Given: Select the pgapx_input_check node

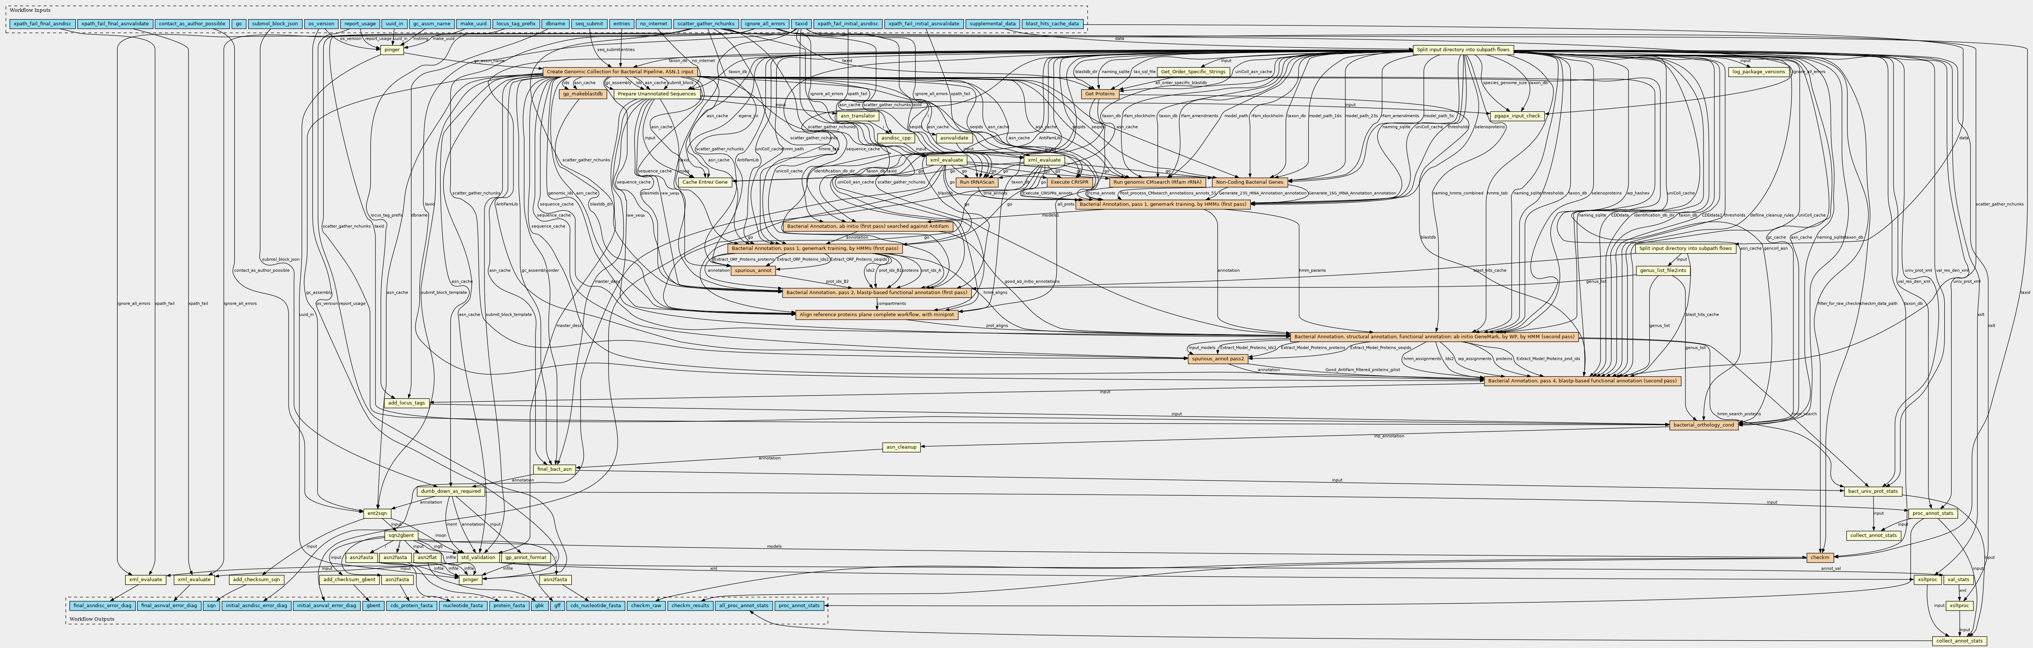Looking at the screenshot, I should 1518,116.
